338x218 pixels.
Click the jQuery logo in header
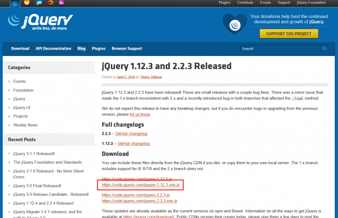(40, 22)
